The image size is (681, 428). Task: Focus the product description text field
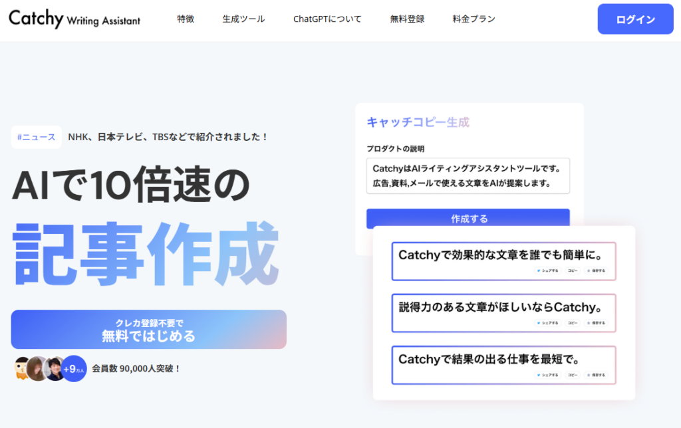coord(468,176)
